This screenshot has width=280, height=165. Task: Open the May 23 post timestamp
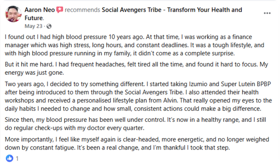point(33,26)
